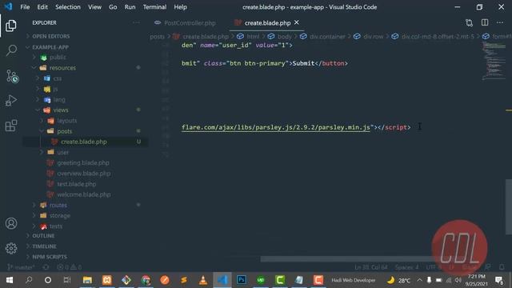This screenshot has height=288, width=512.
Task: Expand the public folder
Action: coord(58,57)
